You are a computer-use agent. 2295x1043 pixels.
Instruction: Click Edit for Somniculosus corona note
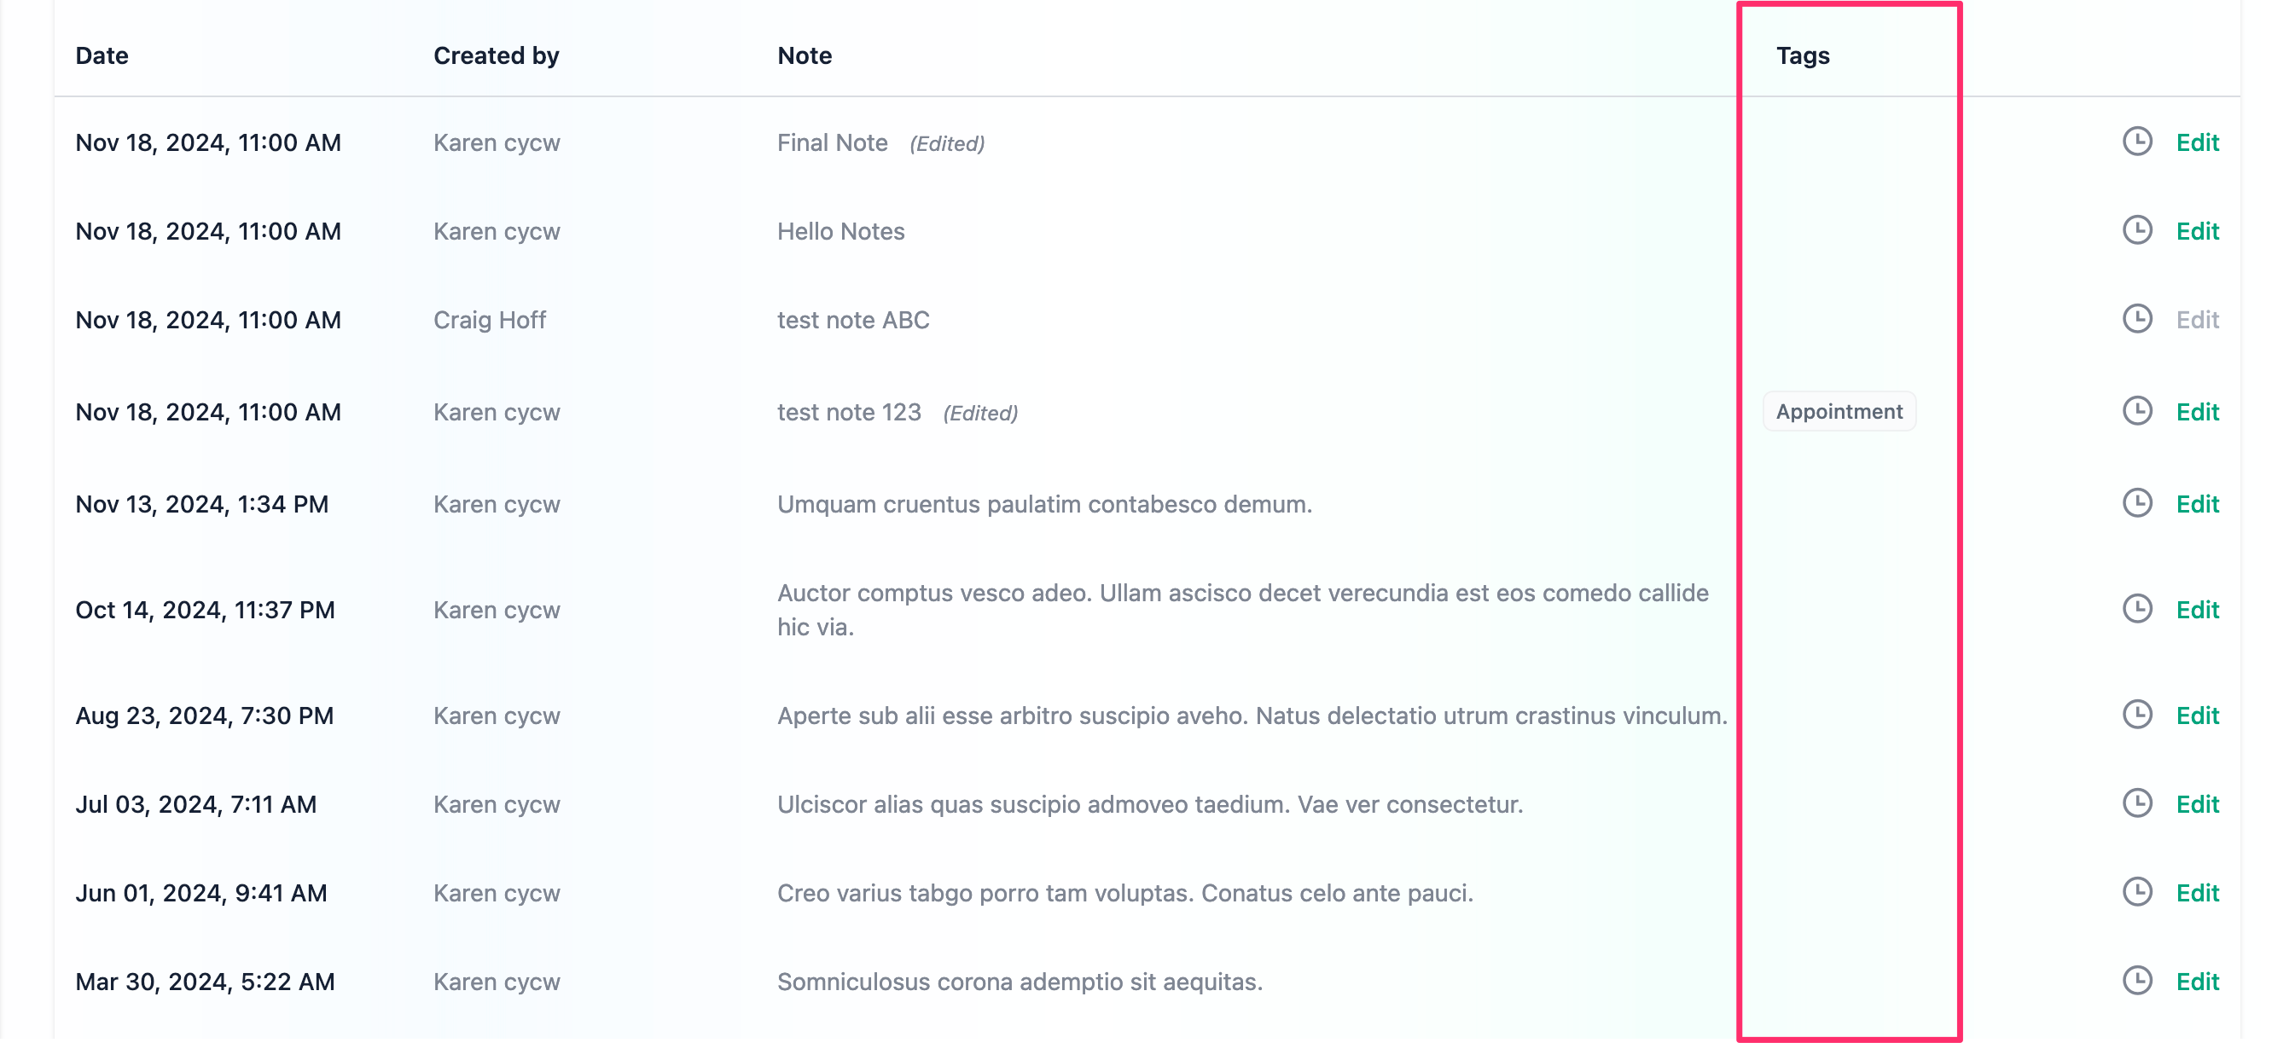(2197, 982)
